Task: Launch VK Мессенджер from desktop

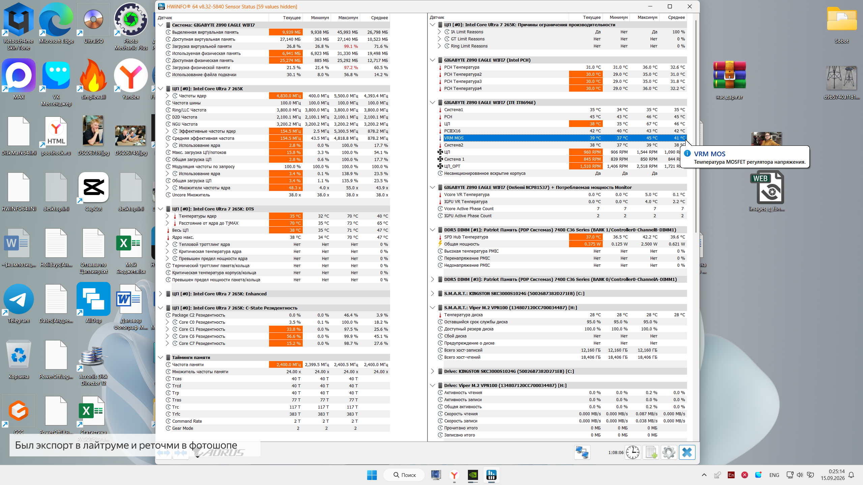Action: click(56, 83)
